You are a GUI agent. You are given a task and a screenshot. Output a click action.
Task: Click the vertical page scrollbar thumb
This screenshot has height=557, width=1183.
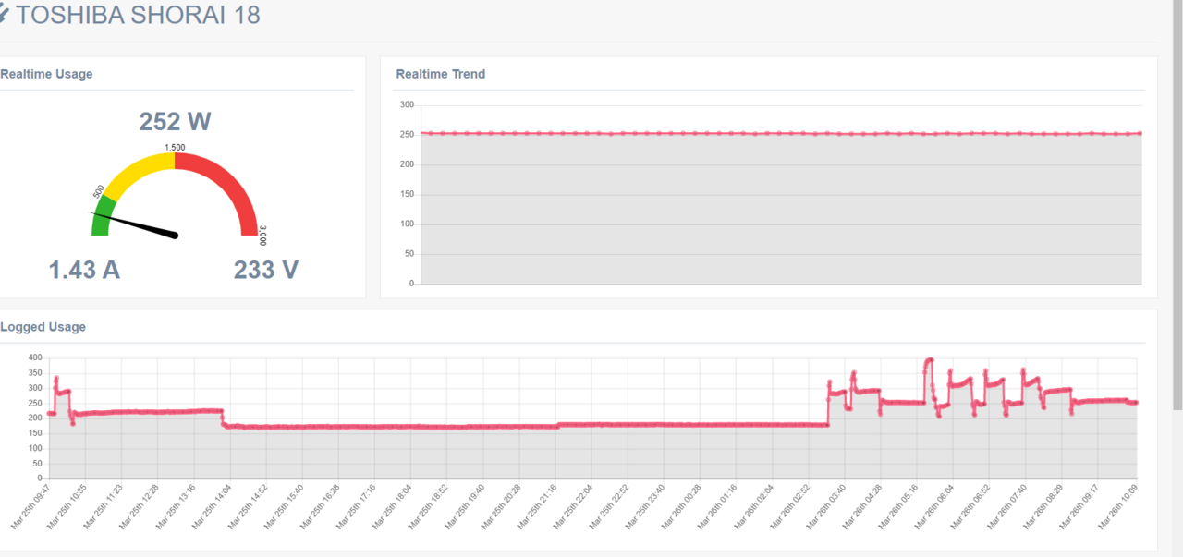(1177, 204)
